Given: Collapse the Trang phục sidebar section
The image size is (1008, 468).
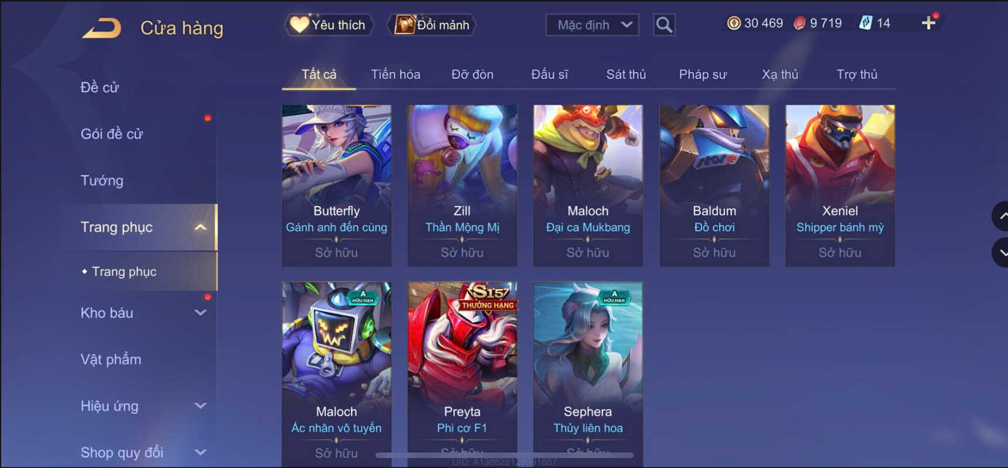Looking at the screenshot, I should click(200, 227).
